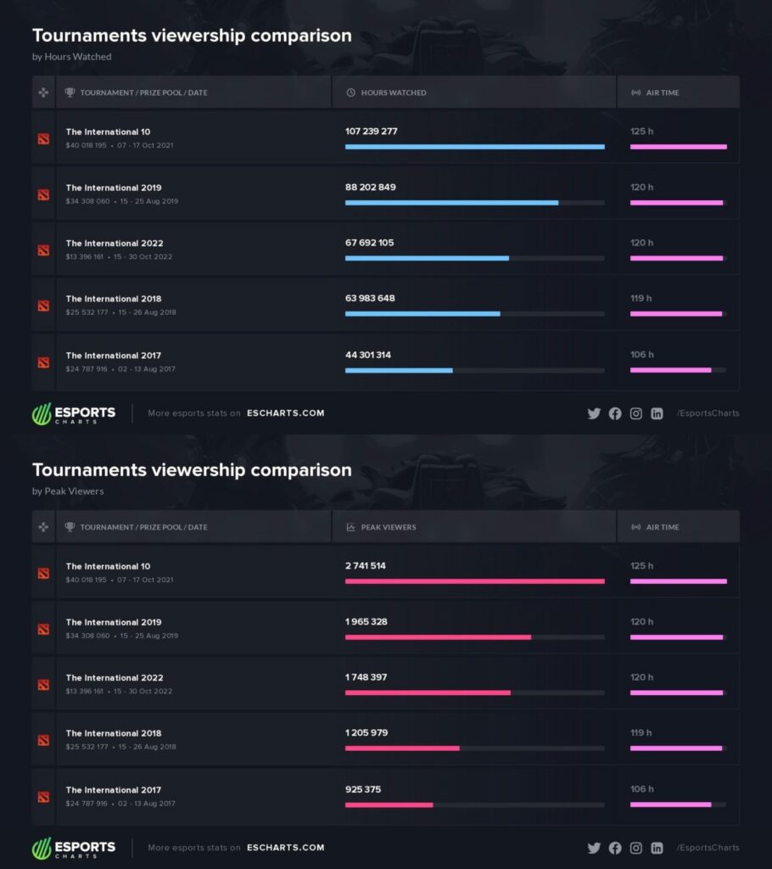Open /EsportsCharts handle below Peak Viewers chart

[x=708, y=848]
